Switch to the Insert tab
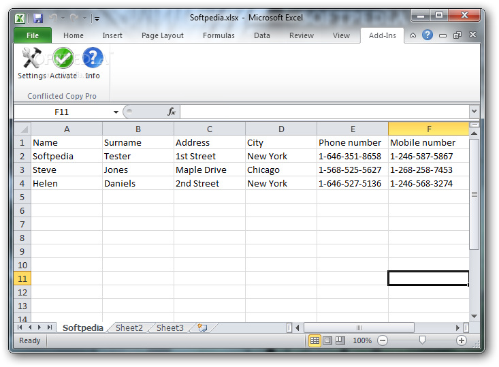This screenshot has width=499, height=367. 112,35
